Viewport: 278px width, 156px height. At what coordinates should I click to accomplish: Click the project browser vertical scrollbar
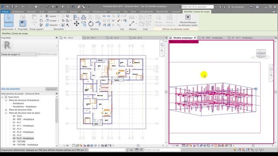tap(56, 110)
